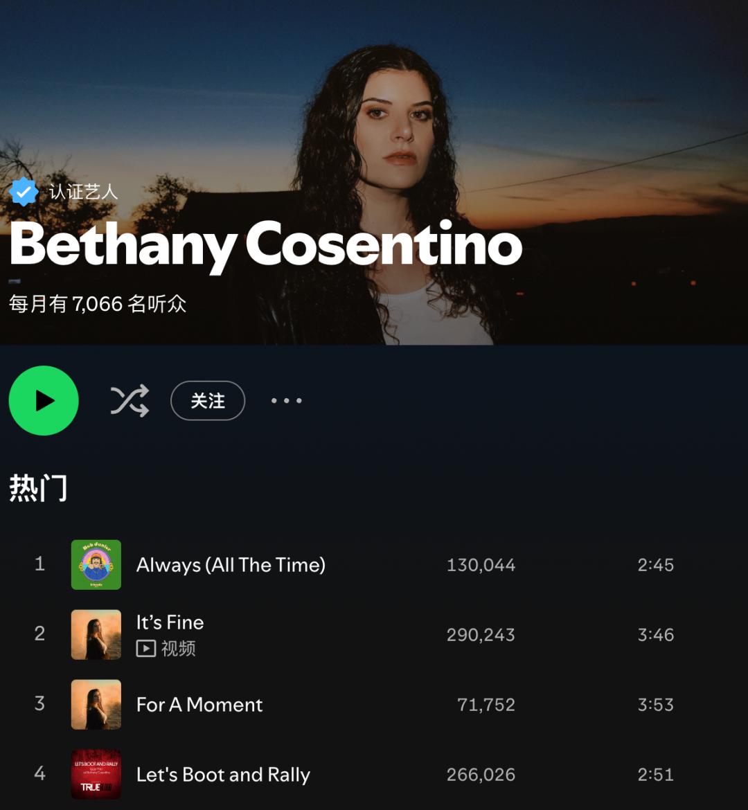
Task: Follow the artist with 关注 button
Action: (x=208, y=400)
